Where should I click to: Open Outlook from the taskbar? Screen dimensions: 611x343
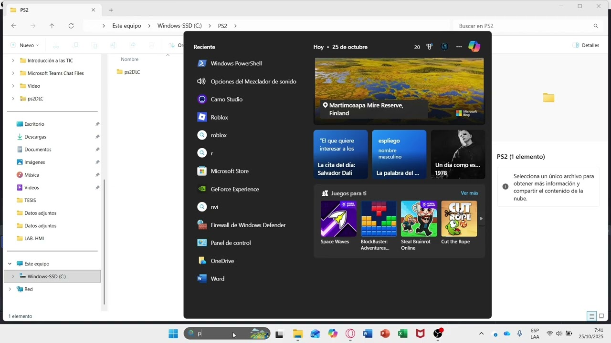coord(315,334)
